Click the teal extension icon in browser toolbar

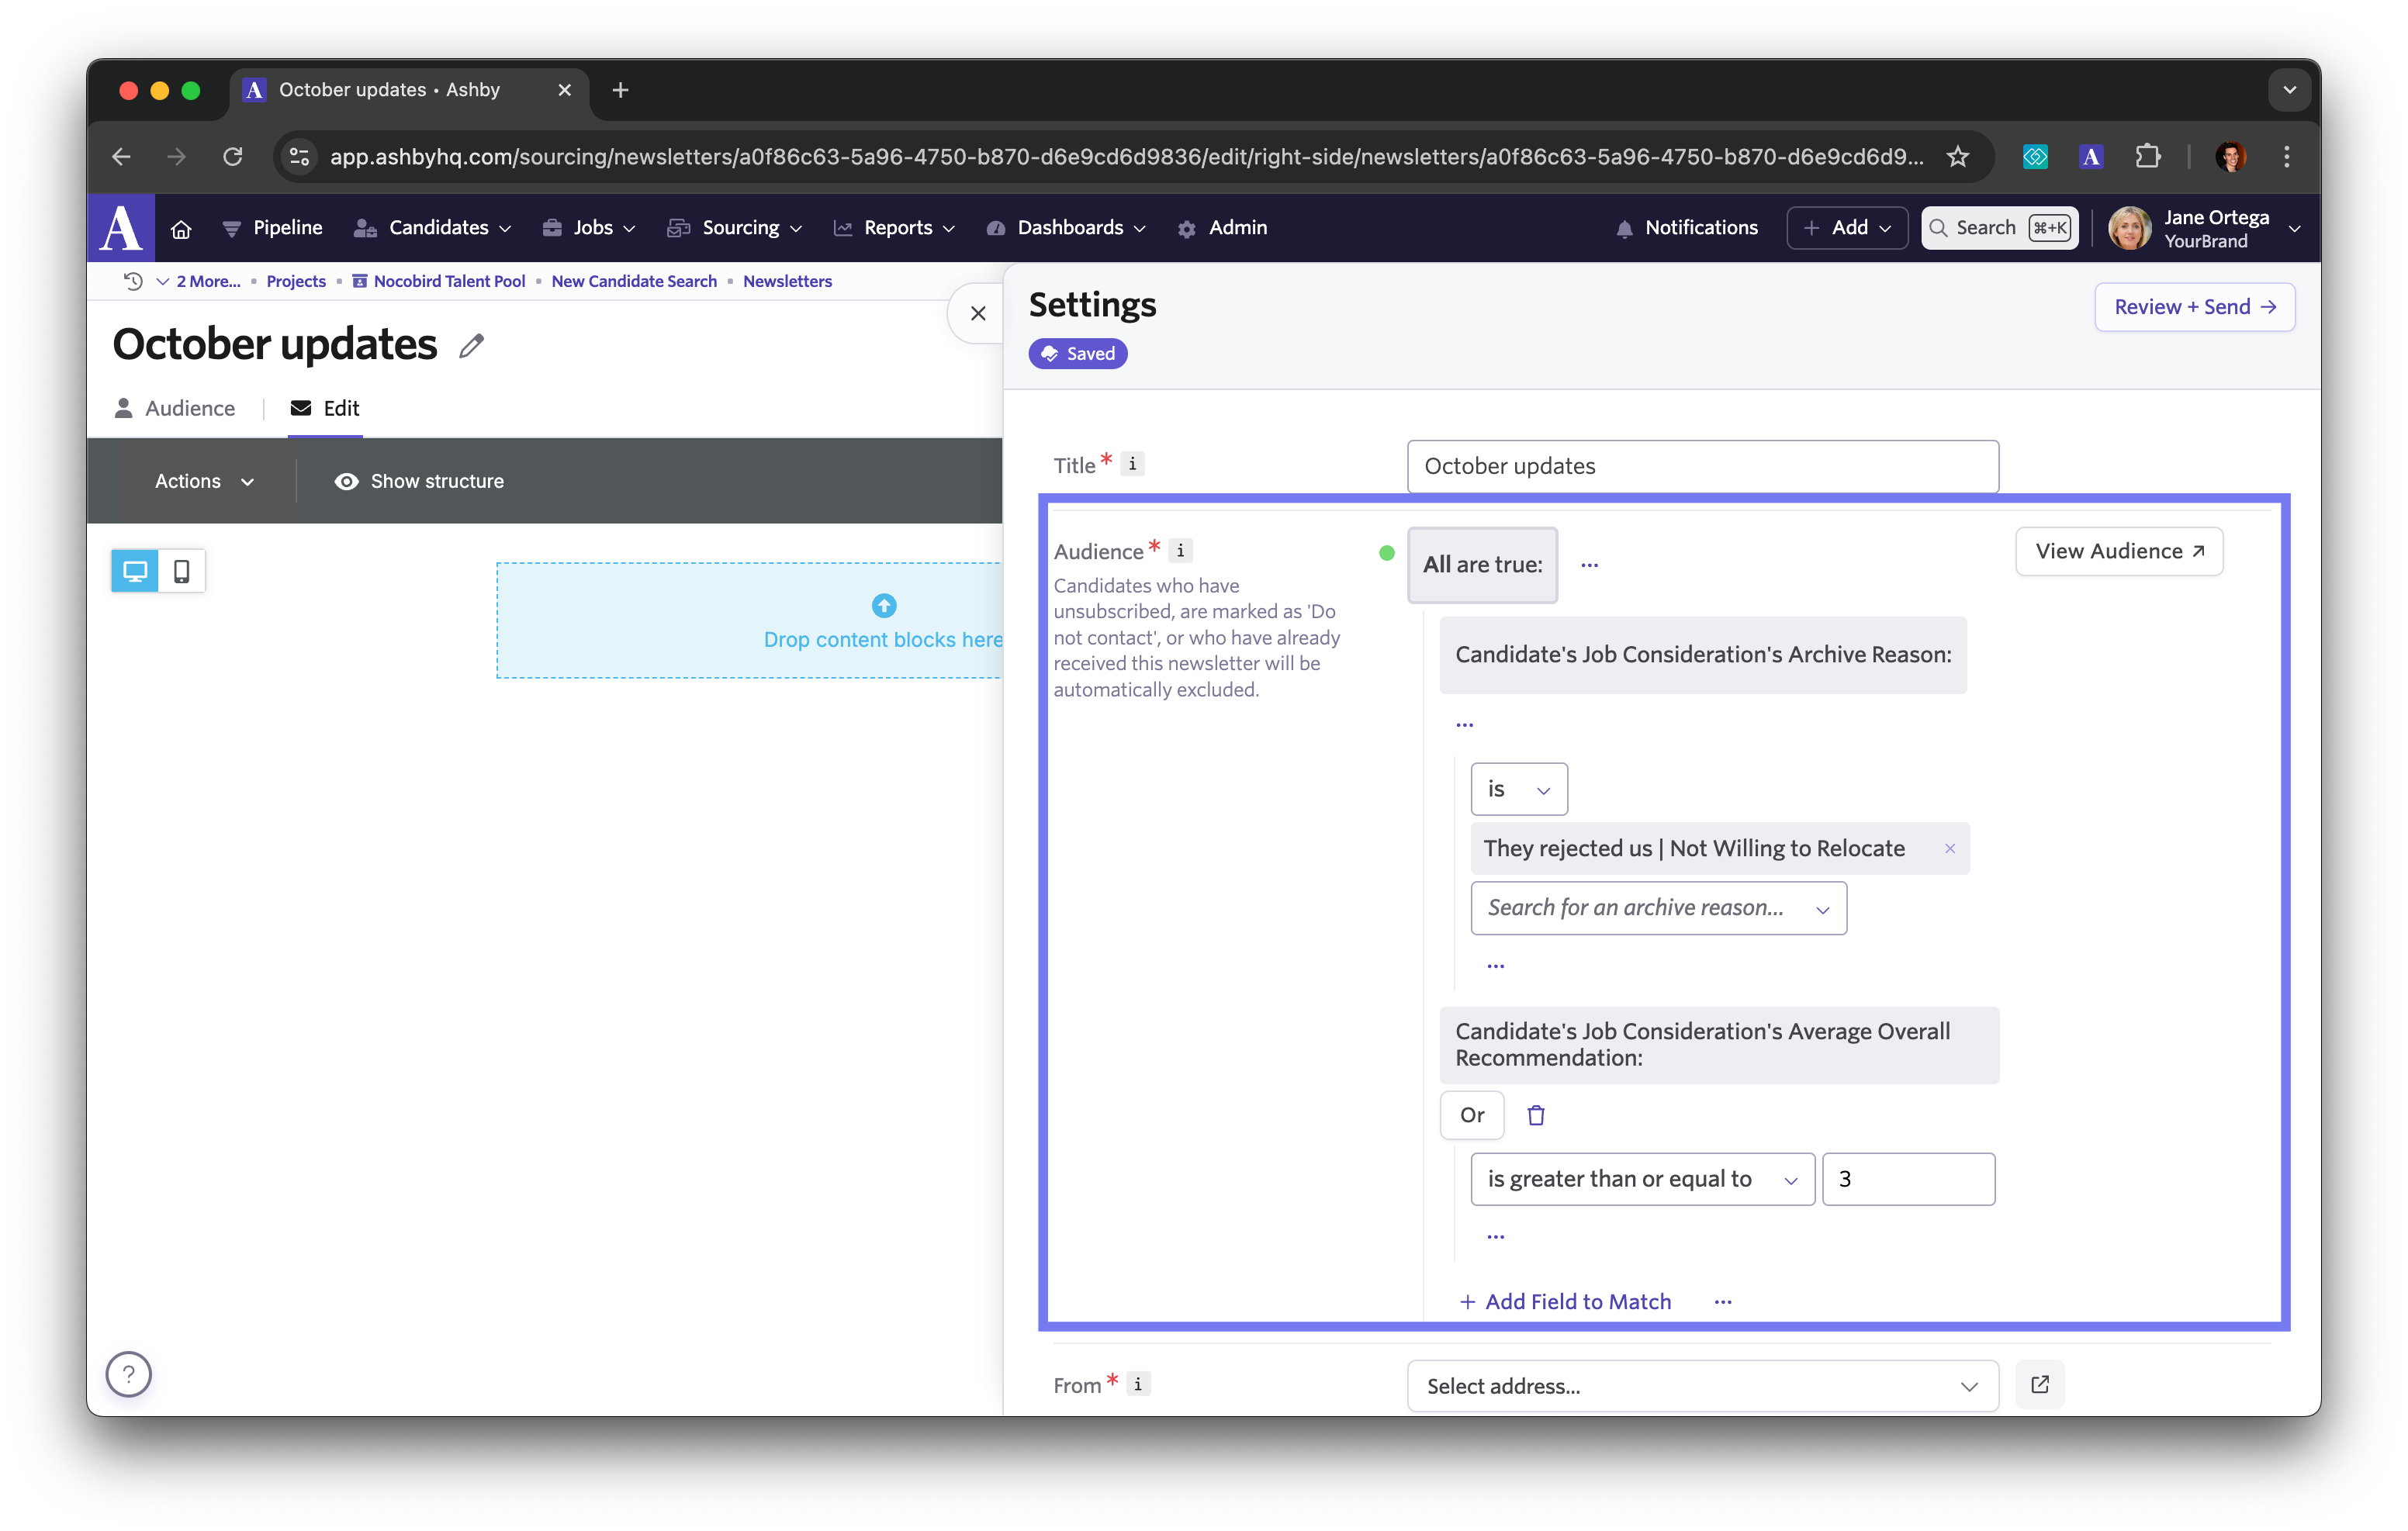pos(2035,156)
